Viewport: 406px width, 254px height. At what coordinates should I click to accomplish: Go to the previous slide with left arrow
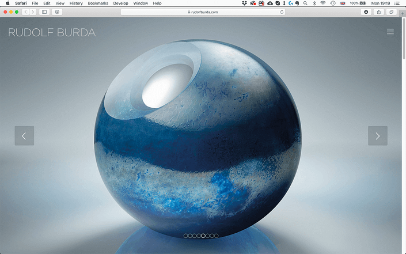coord(24,136)
